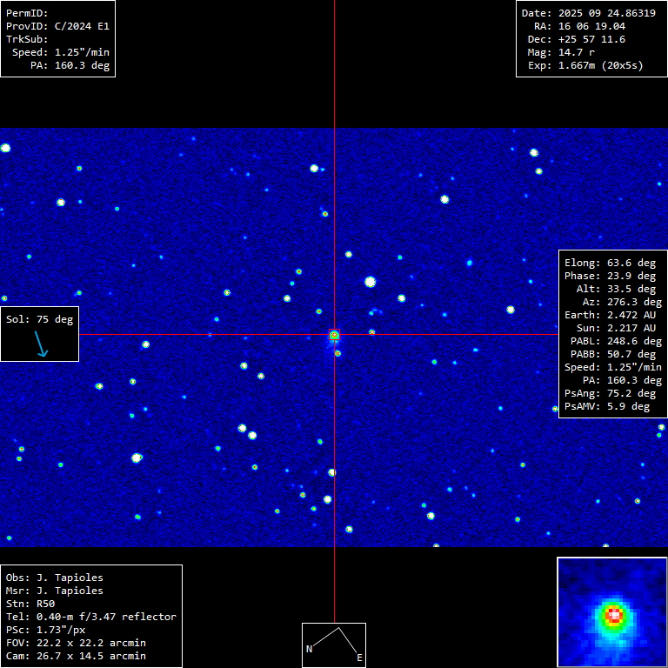Image resolution: width=668 pixels, height=668 pixels.
Task: Select the Dec +25 57 11.6 value
Action: click(577, 39)
